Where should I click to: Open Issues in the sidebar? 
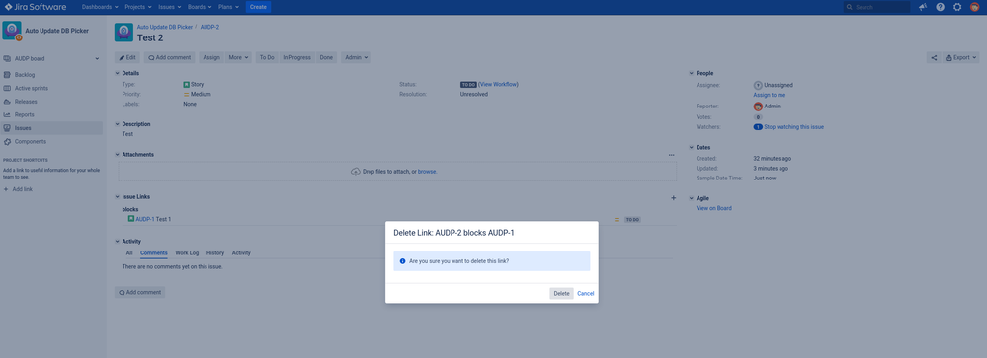coord(23,128)
